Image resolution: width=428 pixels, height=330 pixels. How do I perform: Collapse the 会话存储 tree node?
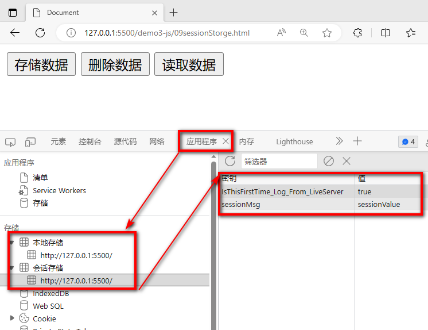tap(11, 268)
